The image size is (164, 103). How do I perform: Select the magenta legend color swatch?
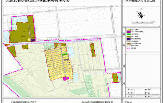[x=128, y=32]
